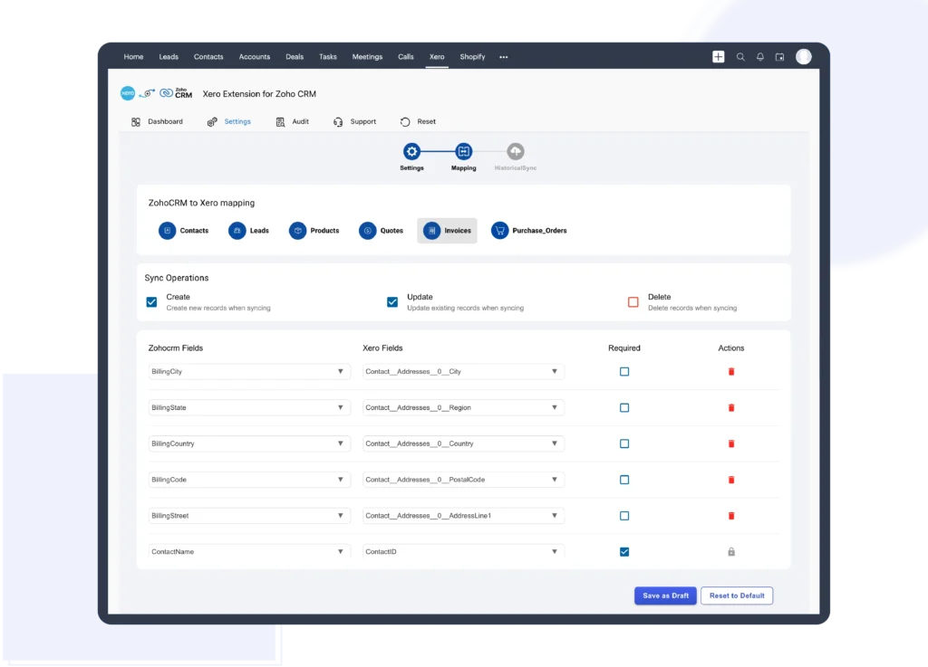
Task: Switch to the Purchase_Orders mapping
Action: pyautogui.click(x=529, y=230)
